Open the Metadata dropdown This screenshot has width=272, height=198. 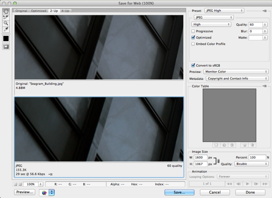click(236, 78)
